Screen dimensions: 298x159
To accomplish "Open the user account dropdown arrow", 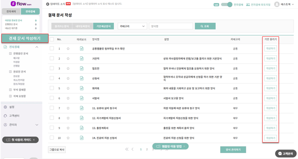I will tap(293, 4).
